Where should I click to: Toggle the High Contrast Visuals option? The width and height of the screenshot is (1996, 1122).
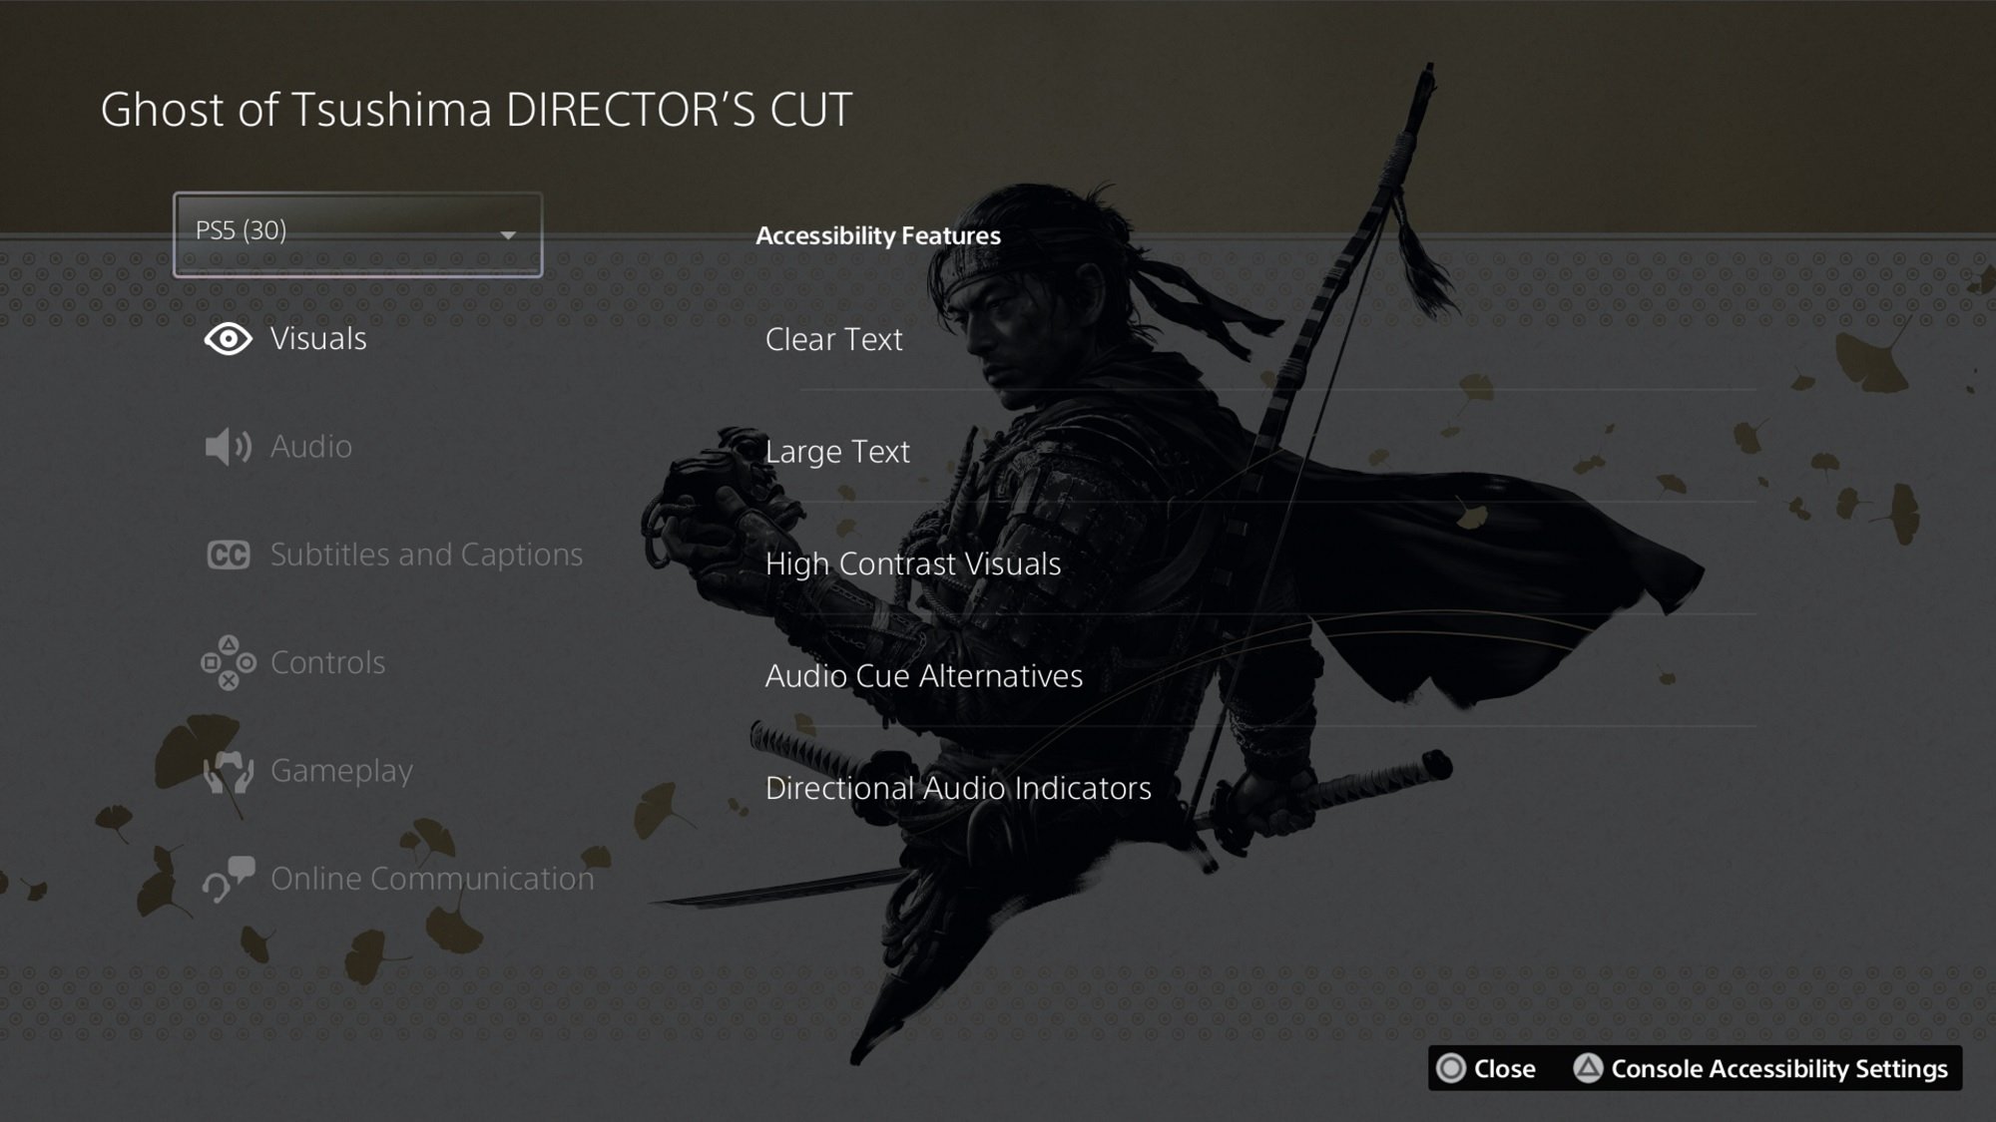[x=913, y=561]
